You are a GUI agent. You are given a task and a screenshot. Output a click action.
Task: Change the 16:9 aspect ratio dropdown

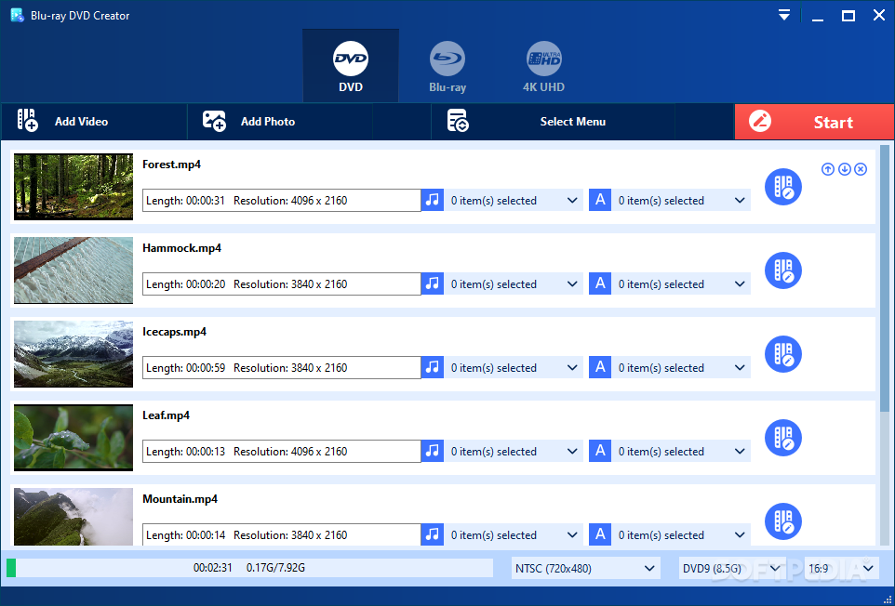[841, 568]
